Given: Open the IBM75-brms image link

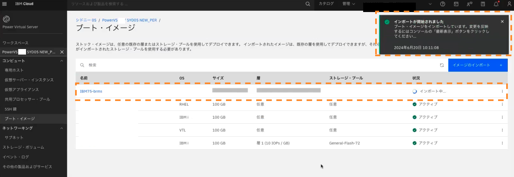Looking at the screenshot, I should (x=91, y=92).
